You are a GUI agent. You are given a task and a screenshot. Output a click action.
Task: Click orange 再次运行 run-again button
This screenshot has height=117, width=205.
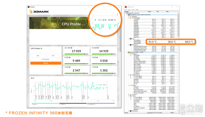click(46, 63)
